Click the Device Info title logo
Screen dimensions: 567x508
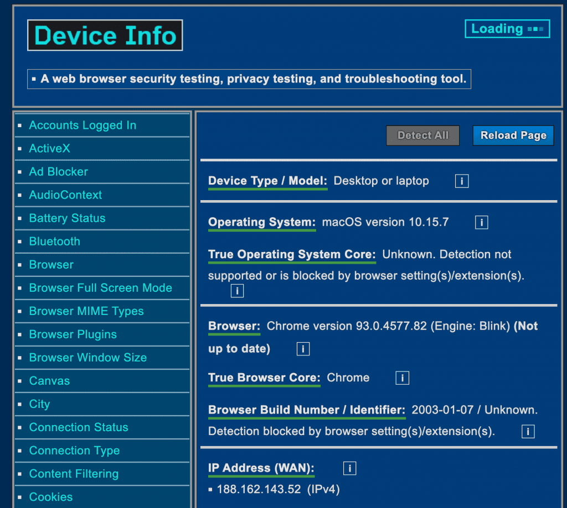click(105, 35)
